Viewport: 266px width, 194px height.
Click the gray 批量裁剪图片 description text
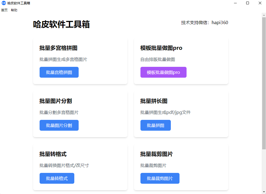pos(153,165)
